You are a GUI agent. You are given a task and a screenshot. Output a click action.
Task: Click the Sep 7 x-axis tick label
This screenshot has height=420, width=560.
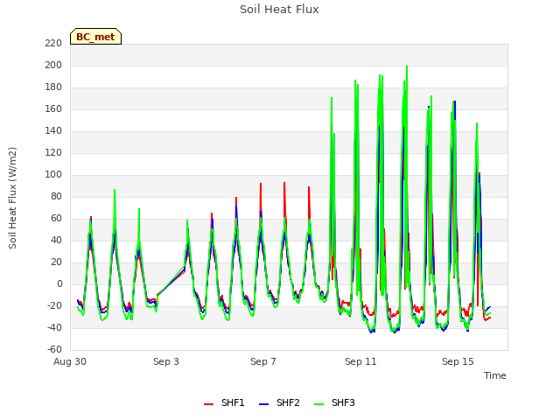(x=263, y=361)
